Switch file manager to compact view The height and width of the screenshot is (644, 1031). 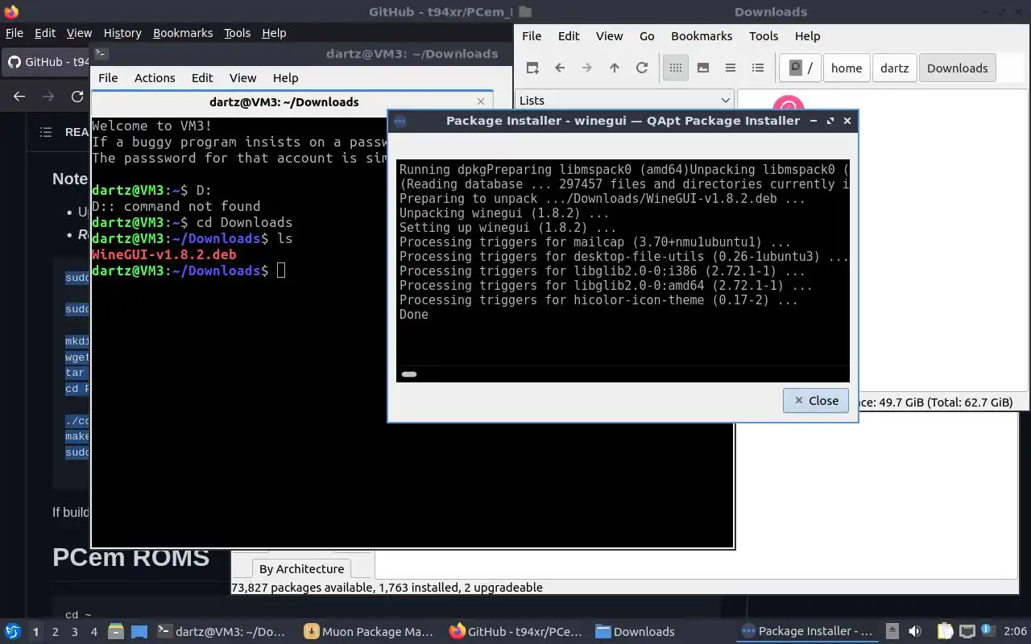731,68
